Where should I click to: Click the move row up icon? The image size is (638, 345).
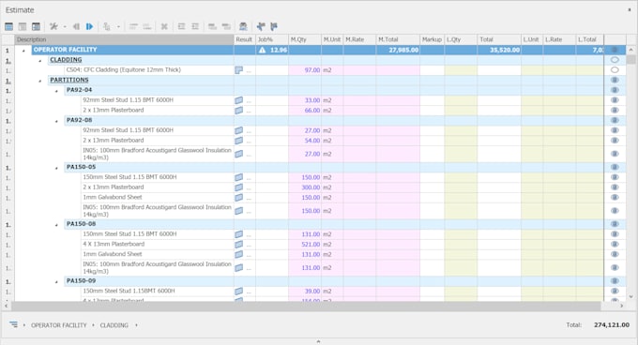212,27
